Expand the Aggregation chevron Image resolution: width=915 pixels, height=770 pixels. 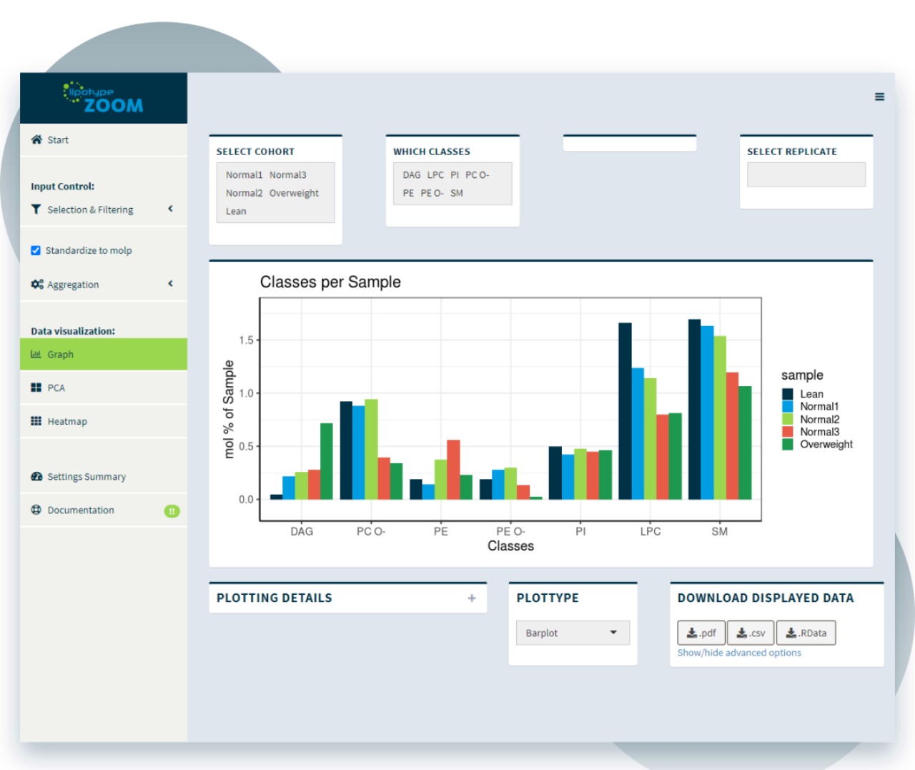pyautogui.click(x=170, y=284)
